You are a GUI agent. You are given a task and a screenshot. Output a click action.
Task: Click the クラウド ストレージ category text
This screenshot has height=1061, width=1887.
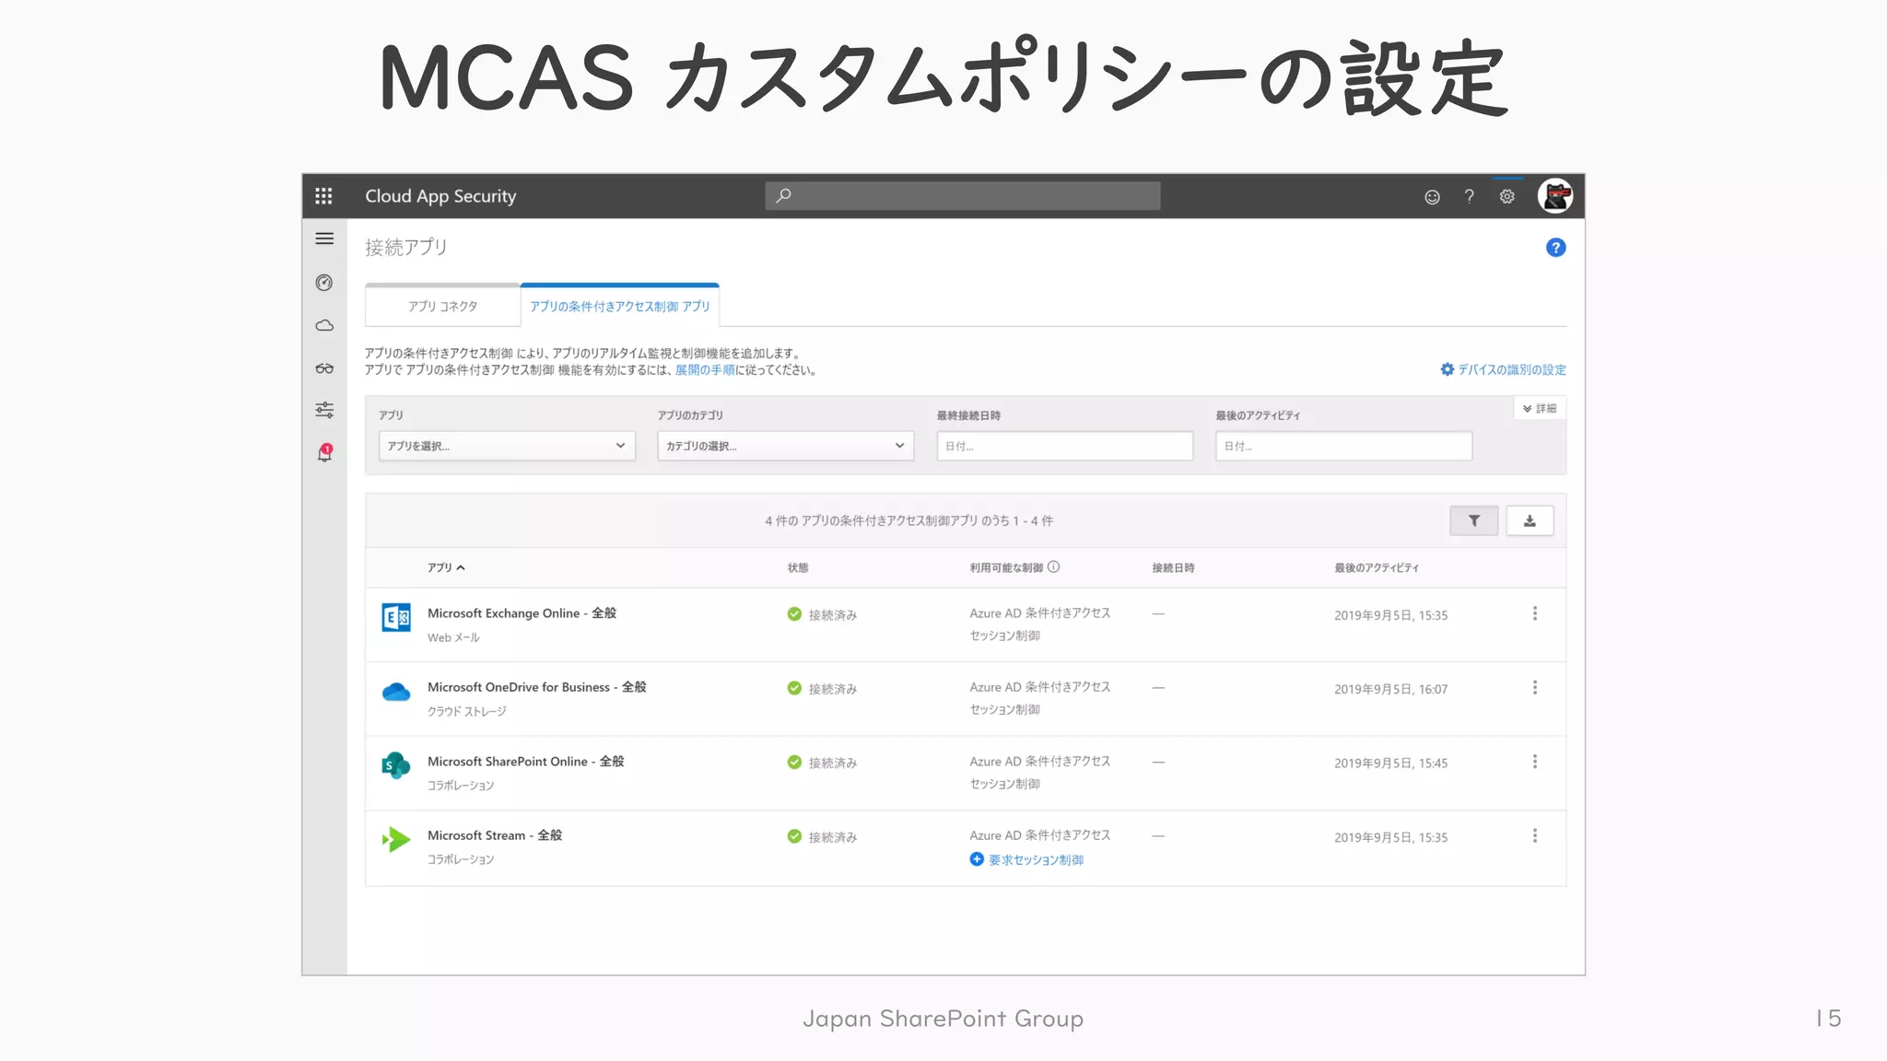click(467, 711)
